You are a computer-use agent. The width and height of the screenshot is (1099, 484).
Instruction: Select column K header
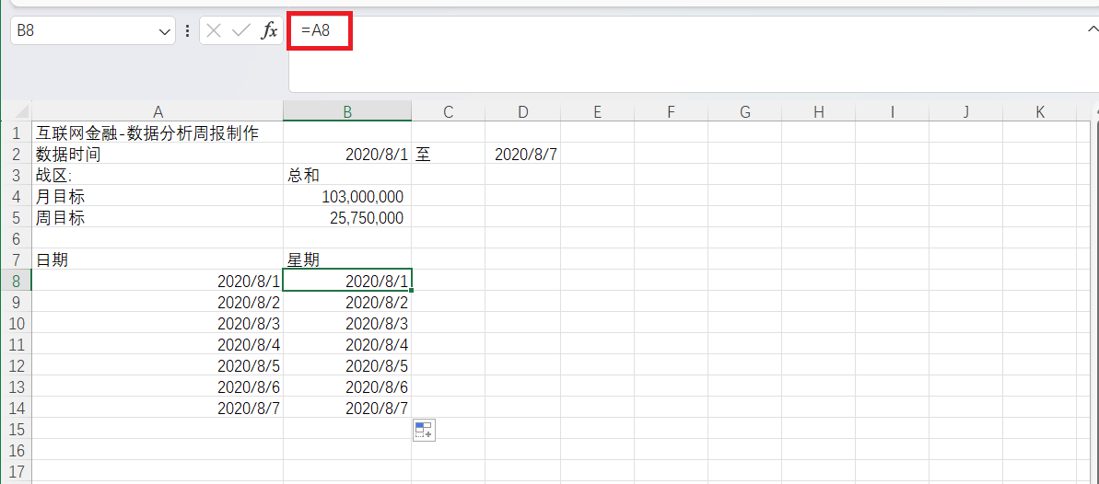click(x=1040, y=112)
